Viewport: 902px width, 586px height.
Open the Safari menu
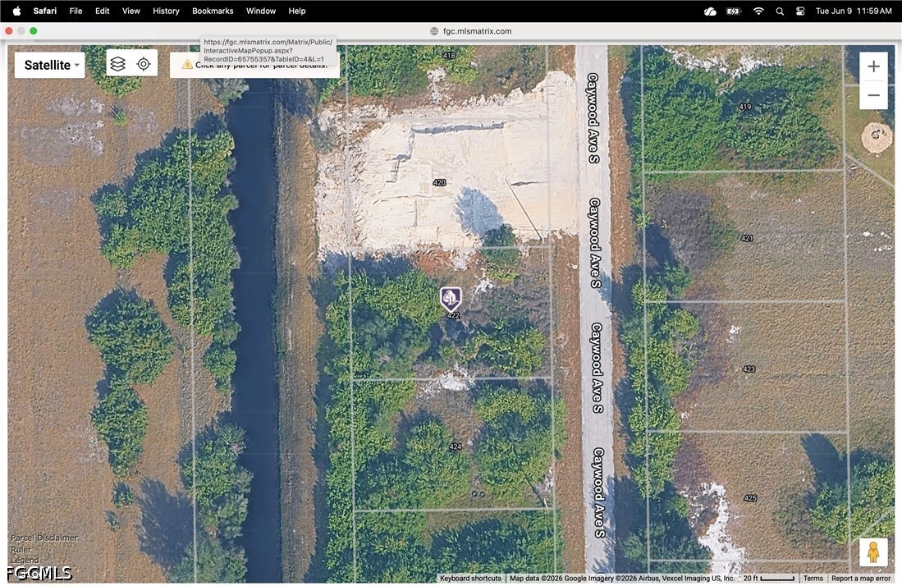[45, 11]
